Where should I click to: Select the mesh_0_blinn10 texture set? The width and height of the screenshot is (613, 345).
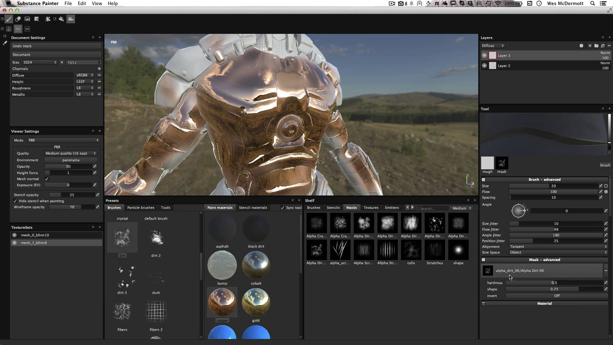pos(35,235)
